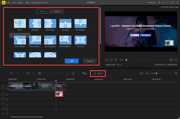The height and width of the screenshot is (119, 180).
Task: Open the Export menu in menu bar
Action: pyautogui.click(x=20, y=2)
